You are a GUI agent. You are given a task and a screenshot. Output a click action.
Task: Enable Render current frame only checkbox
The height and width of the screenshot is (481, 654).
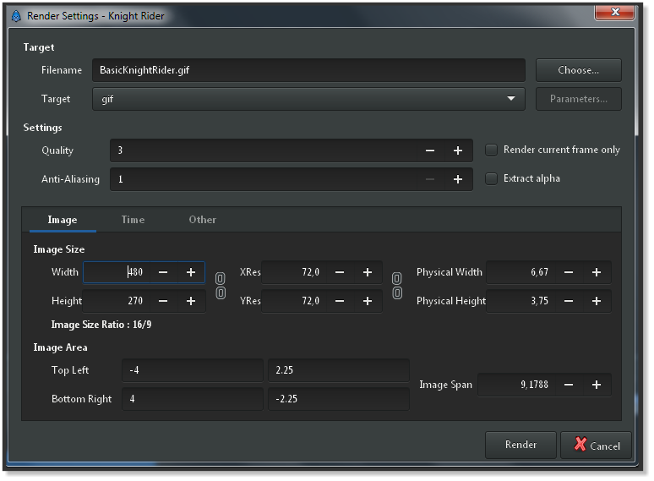pos(491,150)
